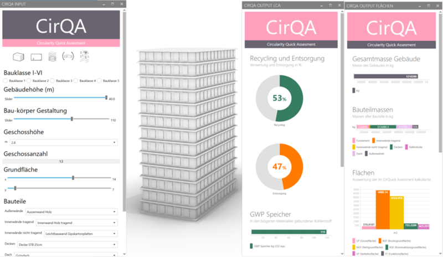Select Bauklasse 4 radio button
The height and width of the screenshot is (257, 443).
point(76,81)
